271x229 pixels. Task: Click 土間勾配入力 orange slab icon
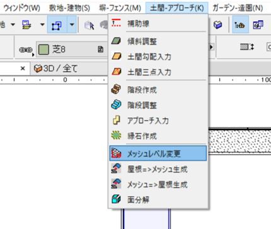point(116,57)
